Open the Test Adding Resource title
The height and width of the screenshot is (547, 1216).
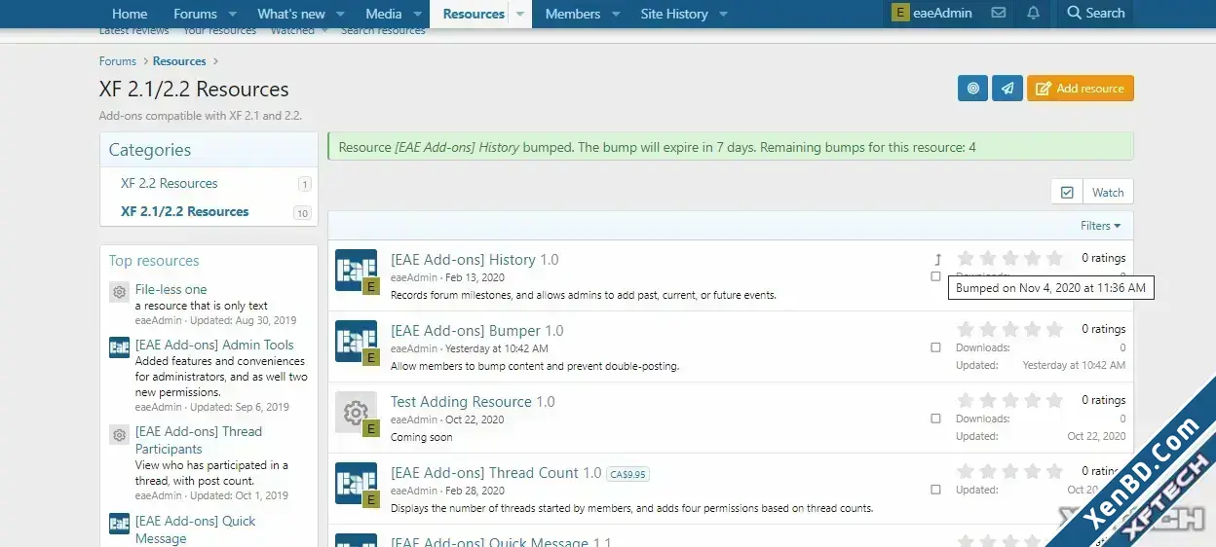[x=461, y=402]
